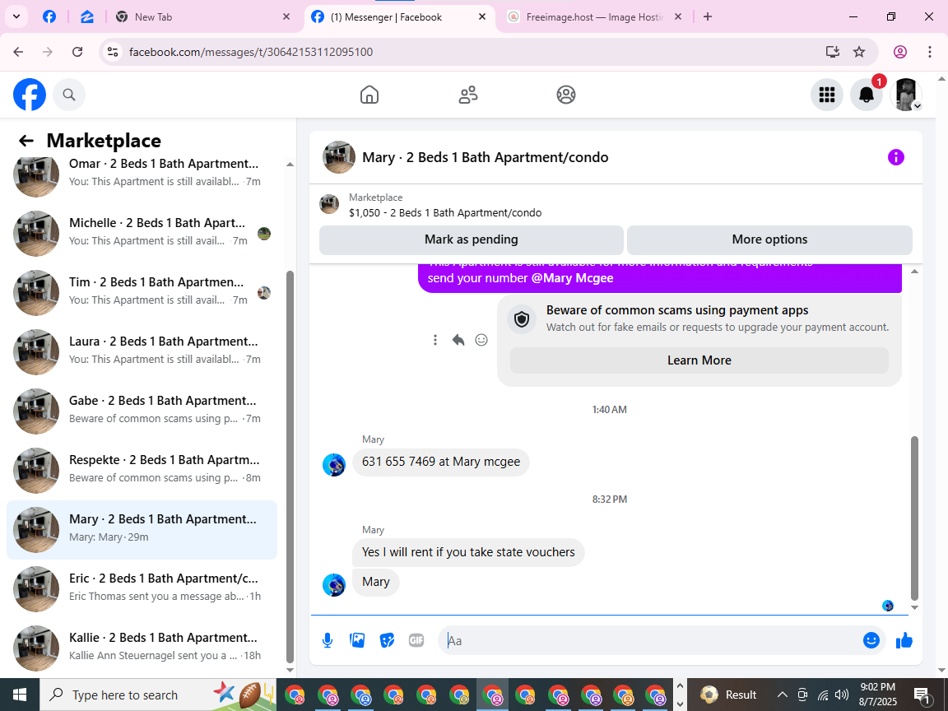Viewport: 948px width, 711px height.
Task: Open the Facebook search icon
Action: pyautogui.click(x=69, y=95)
